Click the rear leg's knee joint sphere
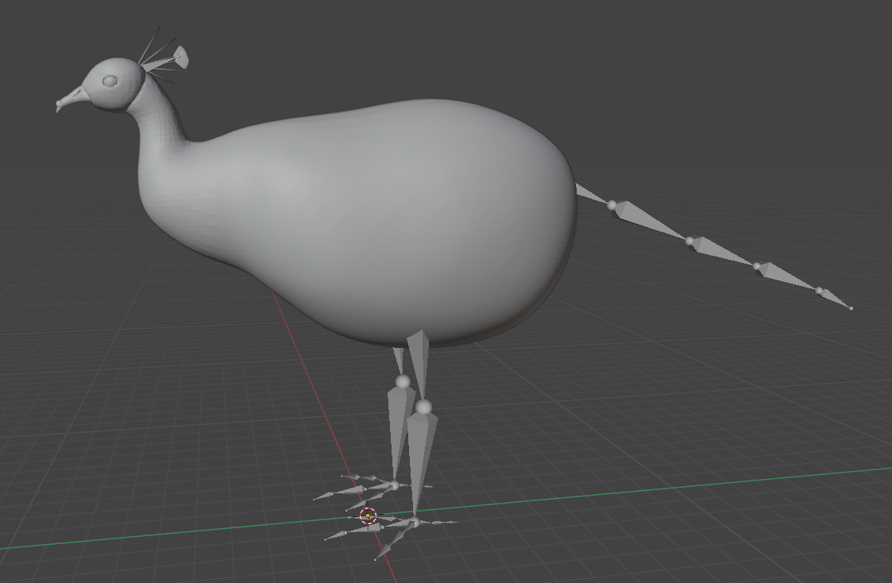Screen dimensions: 892x583 coord(403,382)
